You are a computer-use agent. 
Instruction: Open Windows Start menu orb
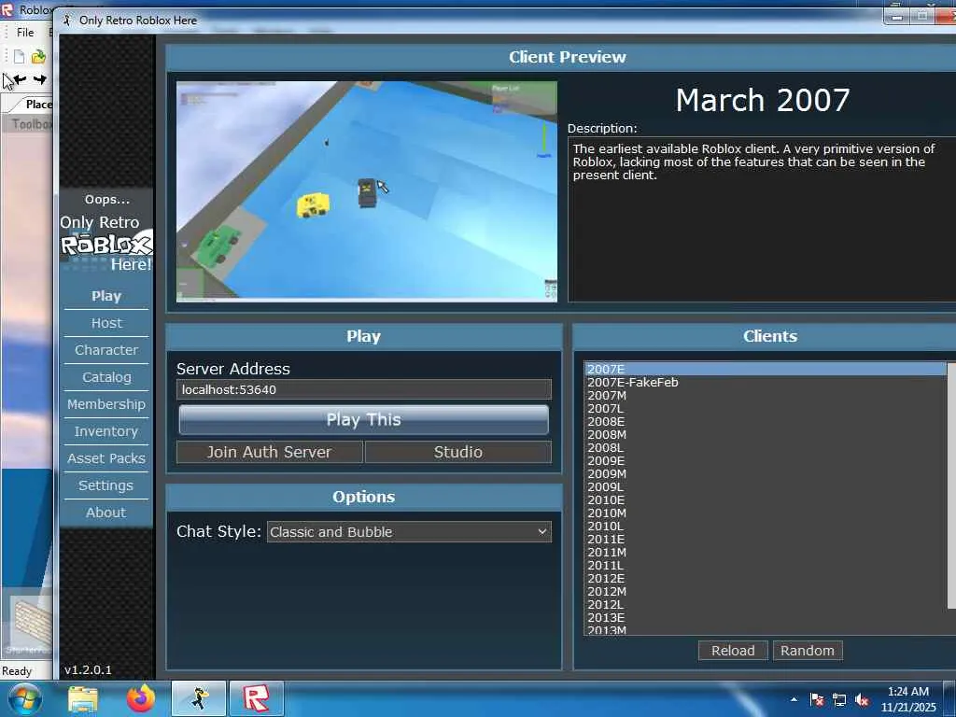(24, 698)
